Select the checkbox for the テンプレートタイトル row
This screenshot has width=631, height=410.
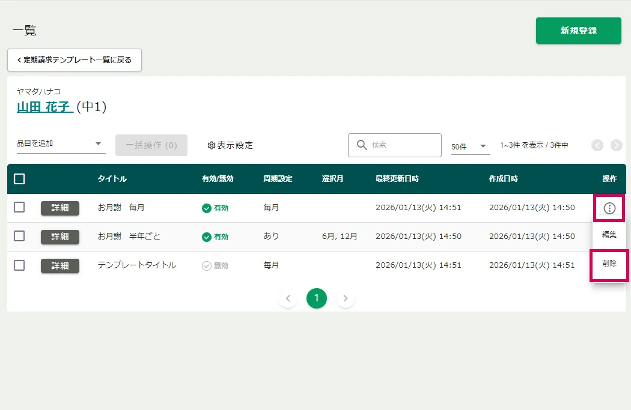tap(19, 265)
